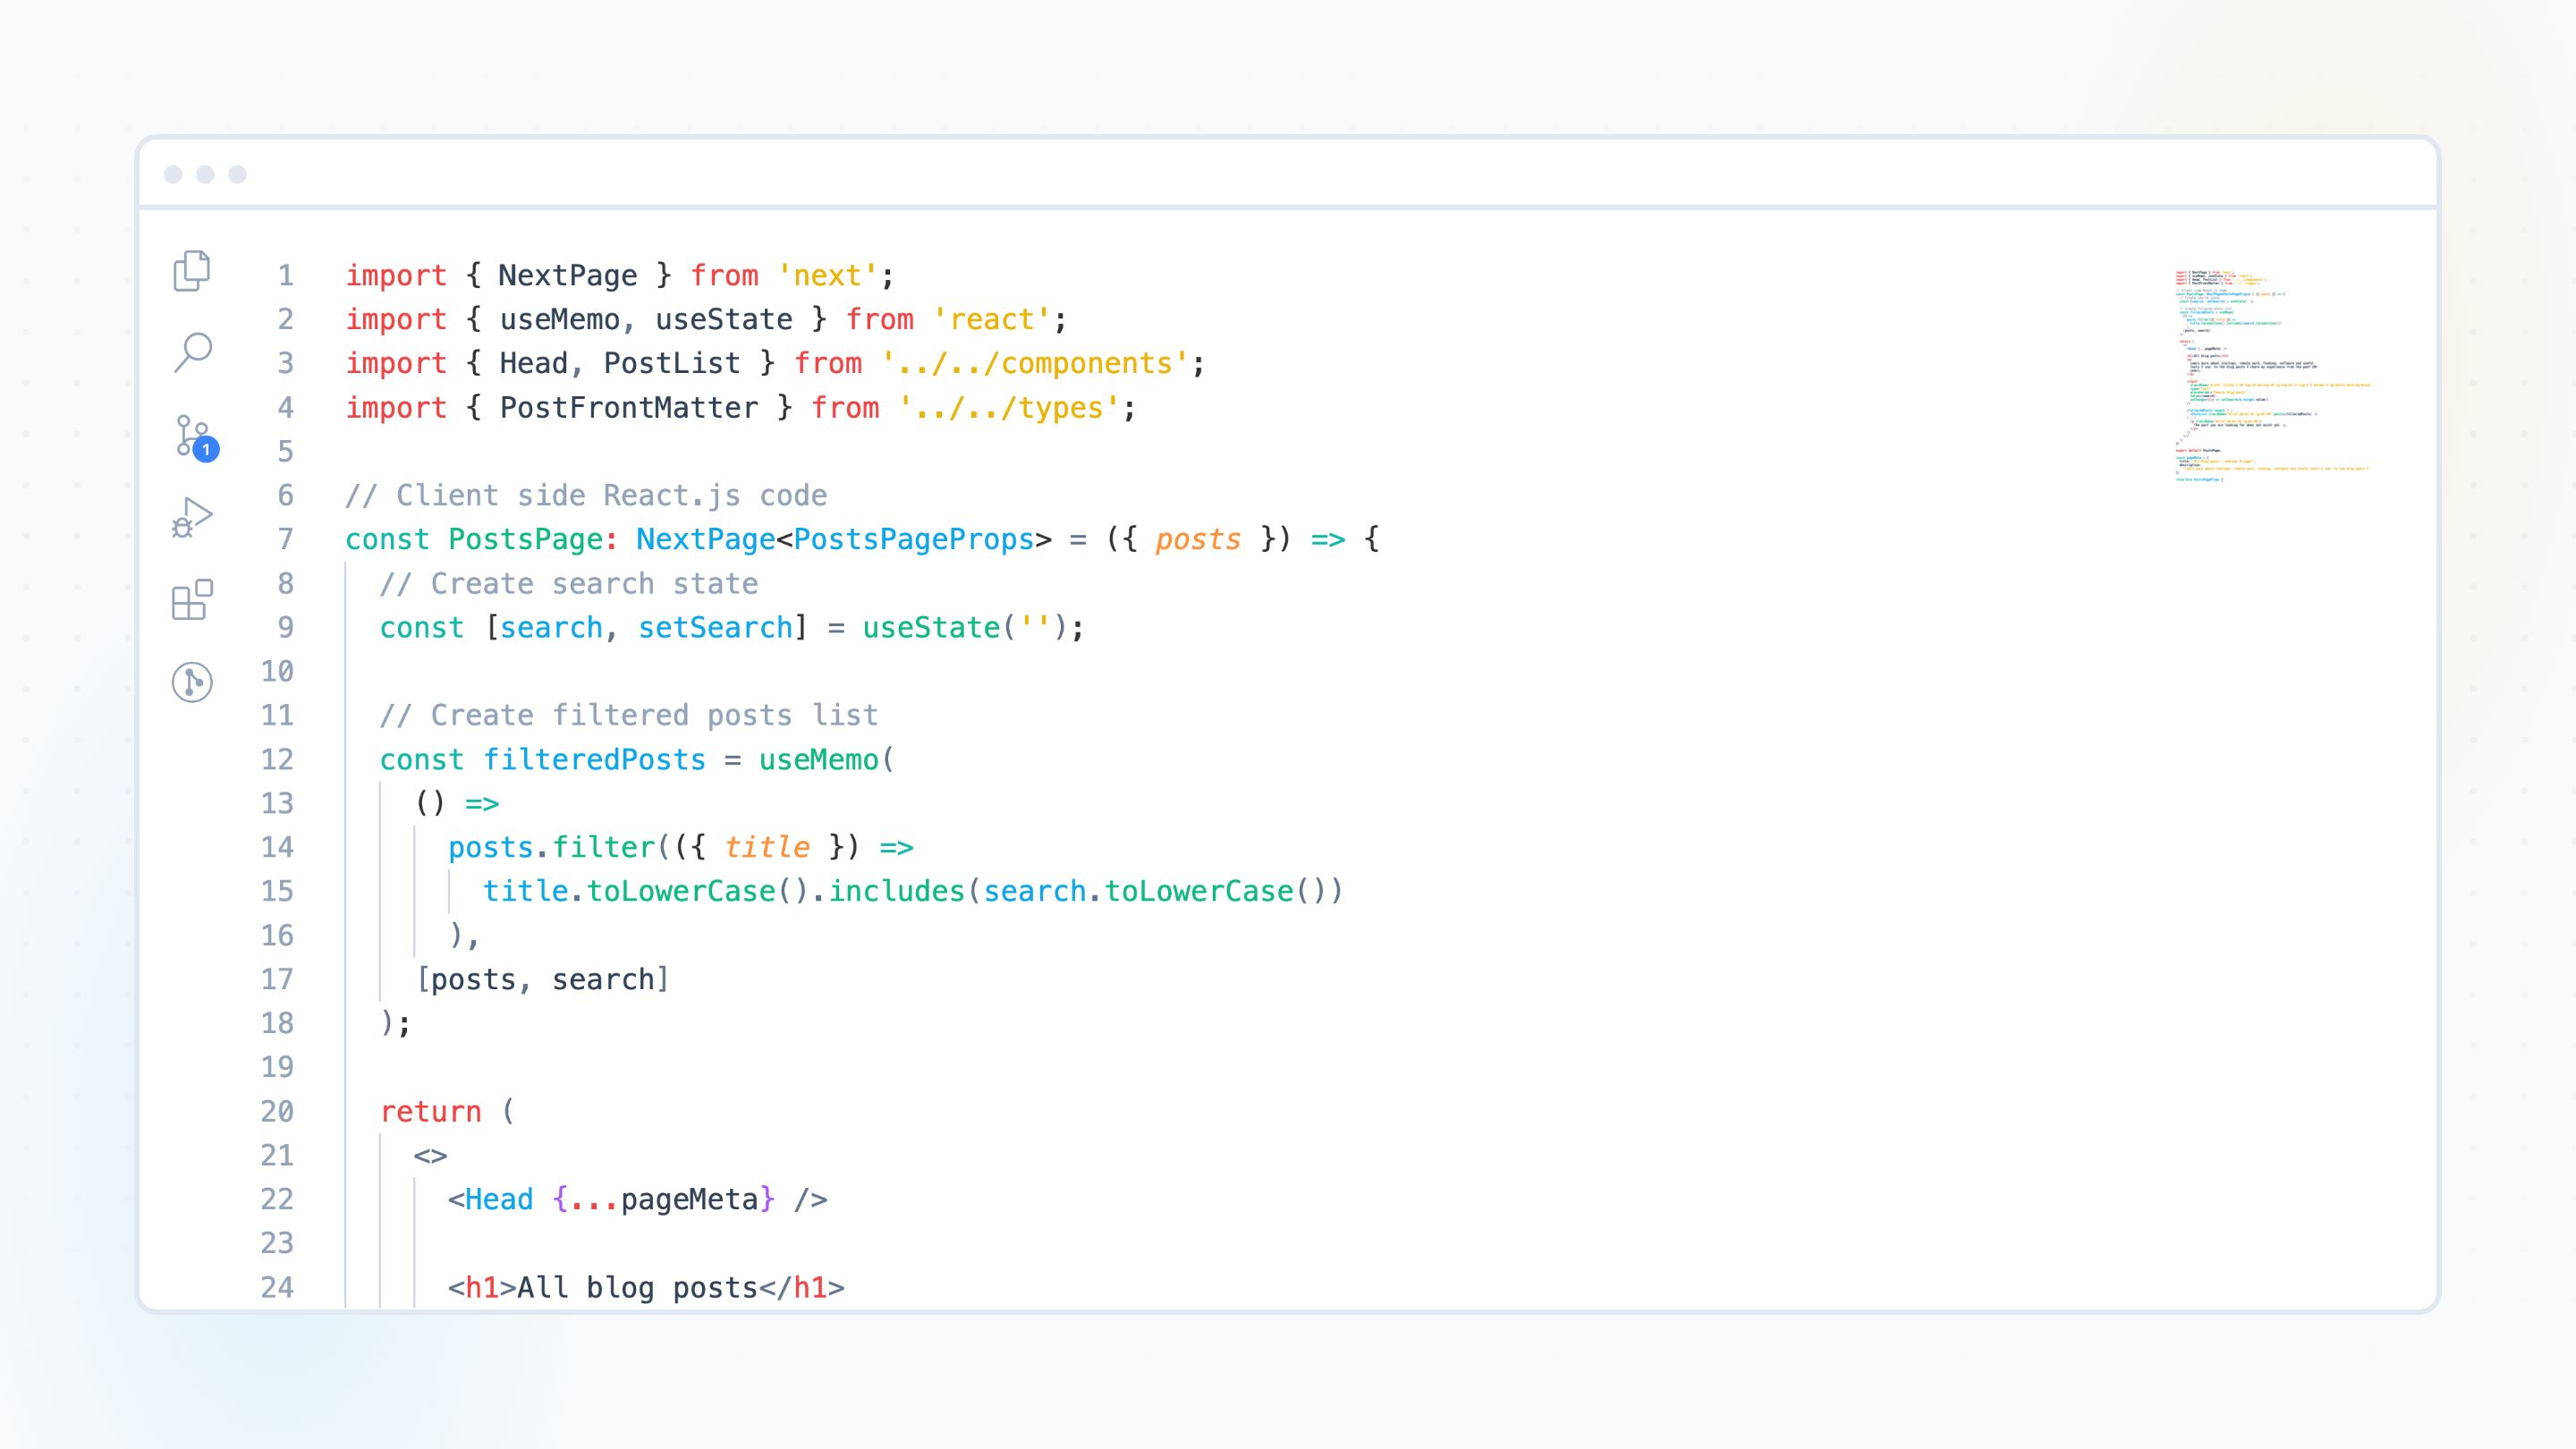Viewport: 2576px width, 1449px height.
Task: Click line number 12 in the gutter
Action: pyautogui.click(x=277, y=760)
